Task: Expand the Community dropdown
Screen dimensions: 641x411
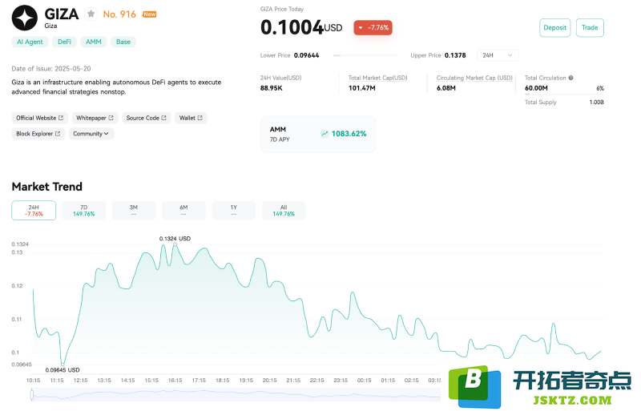Action: [91, 134]
